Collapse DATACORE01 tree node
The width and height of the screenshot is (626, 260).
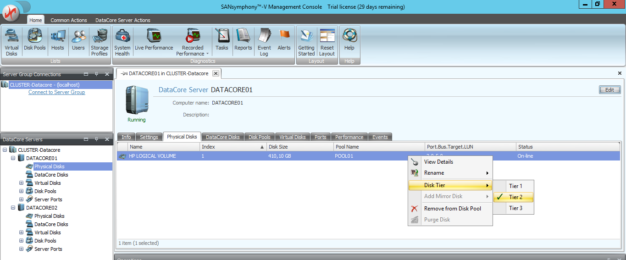click(13, 158)
